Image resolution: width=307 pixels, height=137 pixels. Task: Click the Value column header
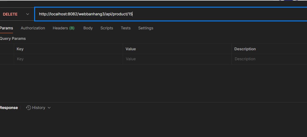[x=131, y=49]
